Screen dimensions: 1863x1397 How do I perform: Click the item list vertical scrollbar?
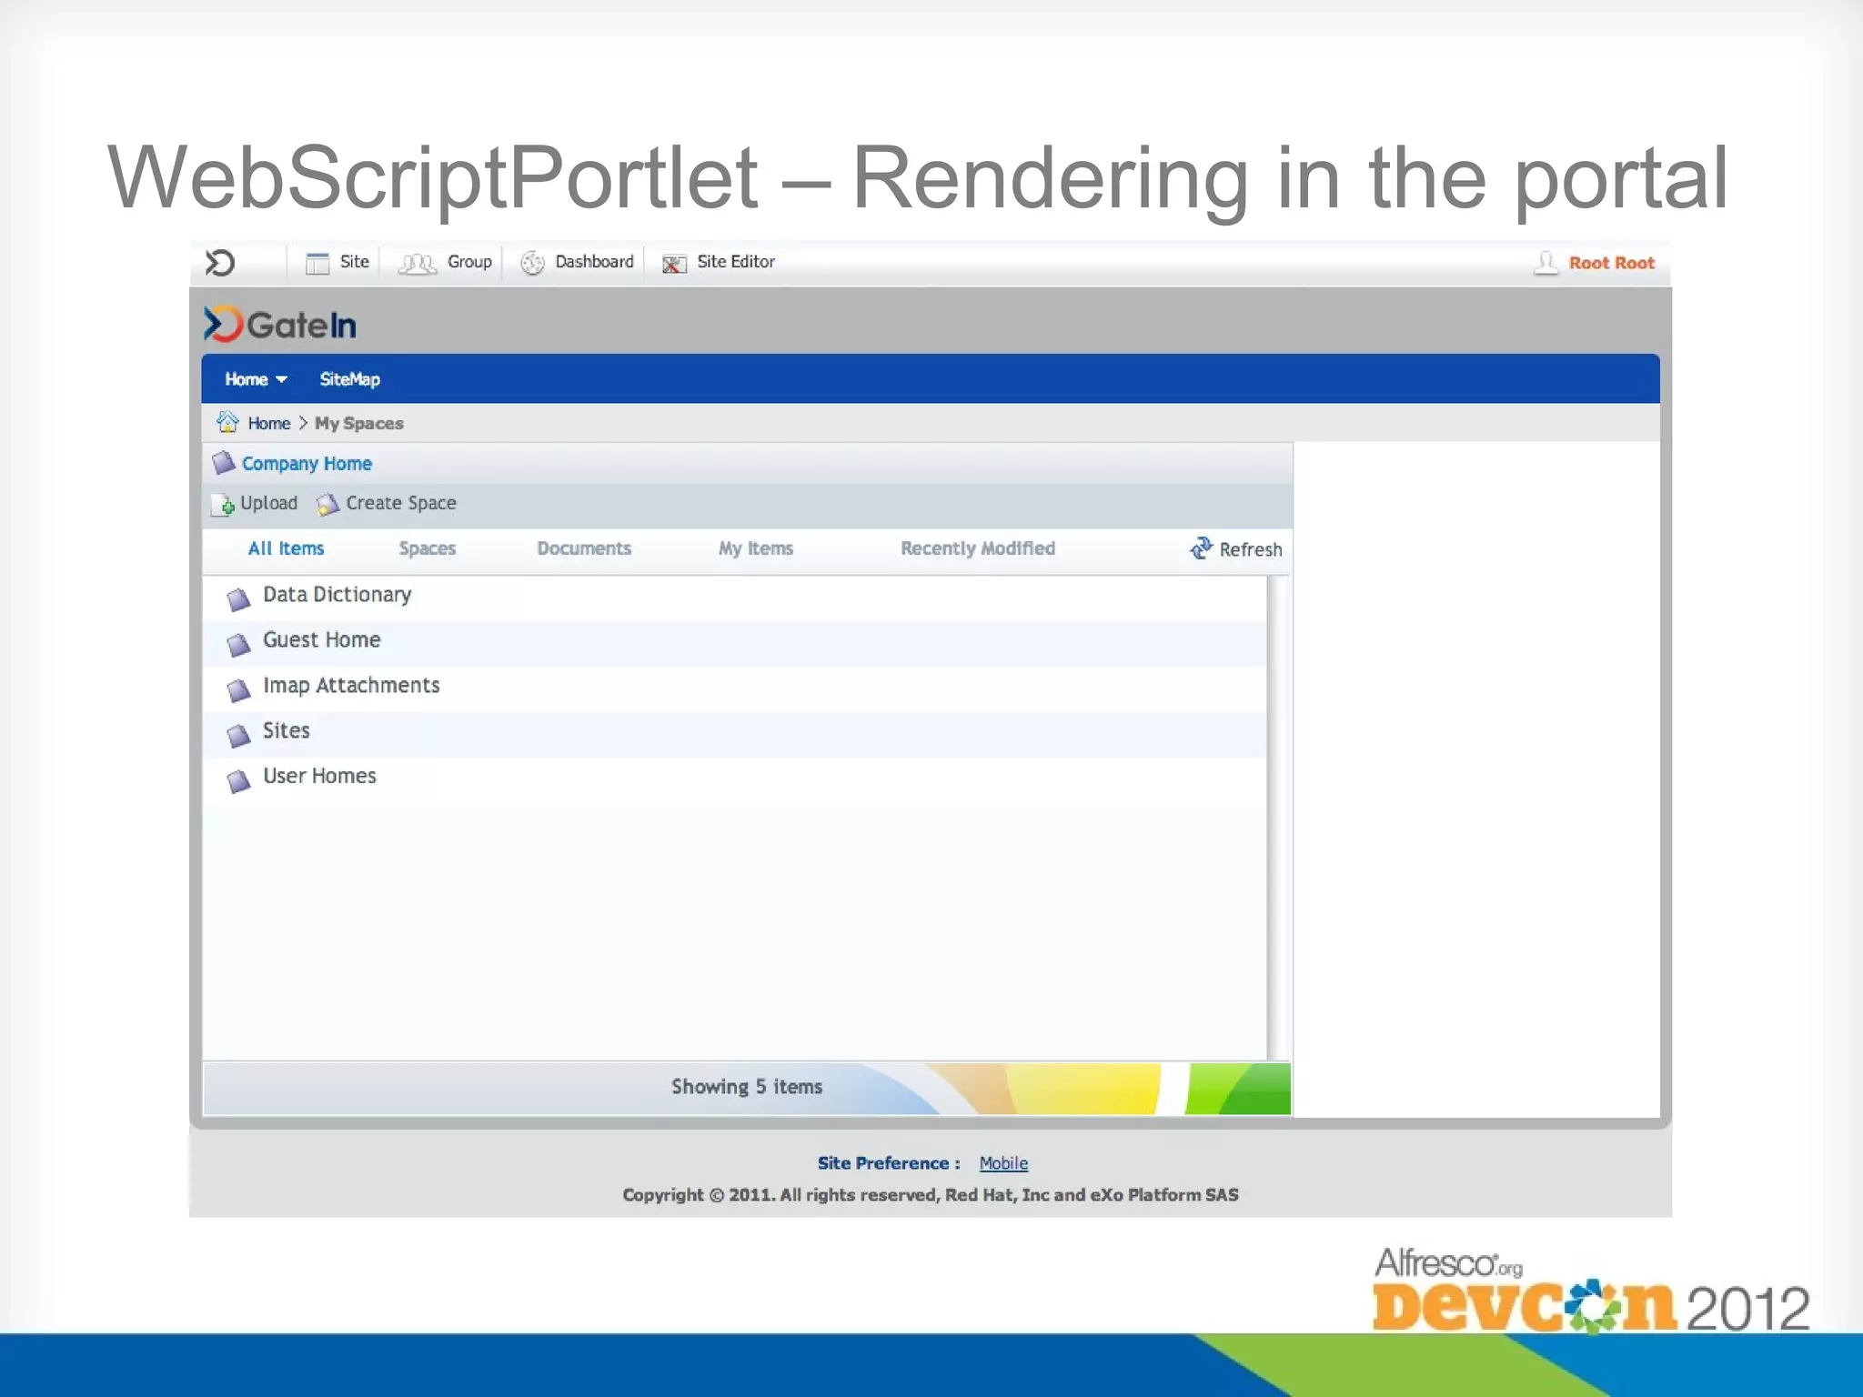[x=1278, y=818]
